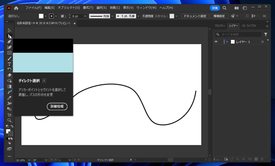The image size is (275, 166).
Task: Select the Paintbrush tool
Action: 9,58
